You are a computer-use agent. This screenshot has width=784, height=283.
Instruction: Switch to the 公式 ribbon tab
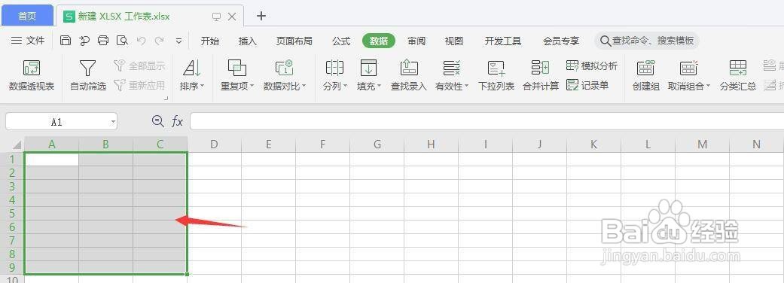[341, 41]
